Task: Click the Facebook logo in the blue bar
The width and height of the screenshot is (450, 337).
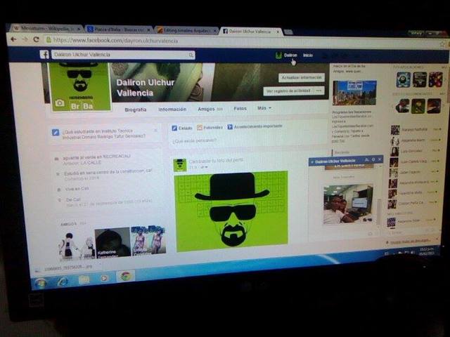Action: [44, 54]
